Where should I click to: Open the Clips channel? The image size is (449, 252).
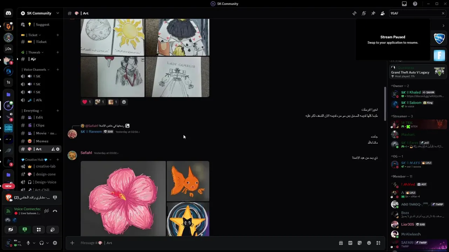click(40, 125)
